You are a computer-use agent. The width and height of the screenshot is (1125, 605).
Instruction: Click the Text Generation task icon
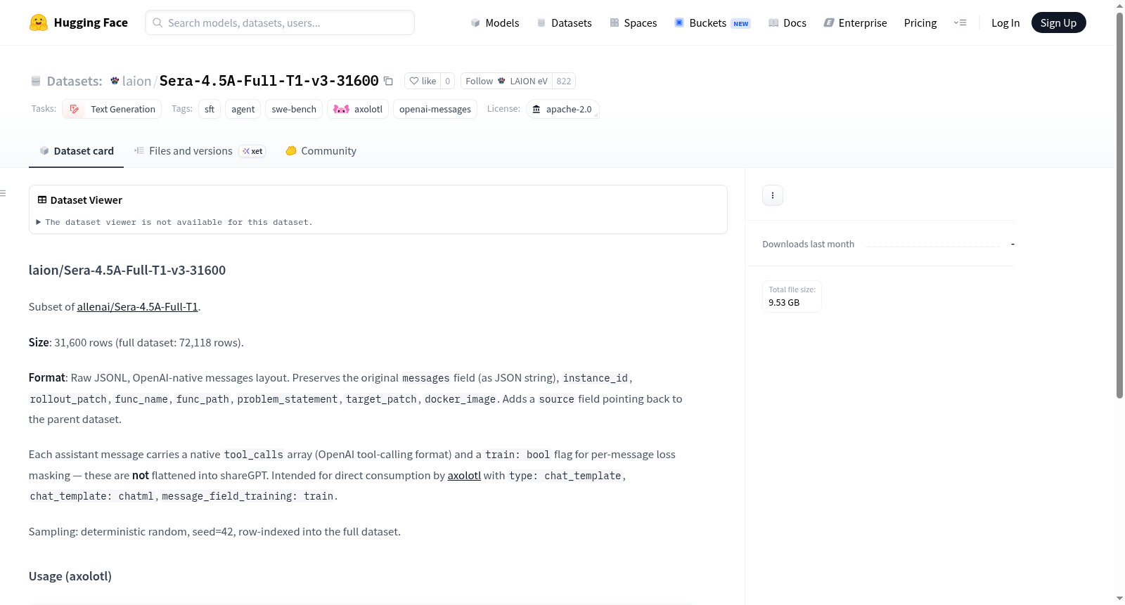pos(75,109)
